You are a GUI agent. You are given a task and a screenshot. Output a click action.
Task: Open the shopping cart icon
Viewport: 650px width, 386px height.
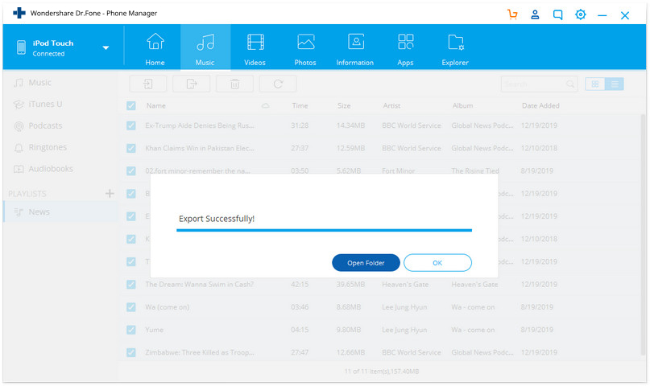tap(512, 14)
